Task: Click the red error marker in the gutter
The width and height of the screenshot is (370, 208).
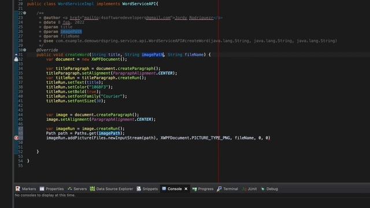Action: click(x=16, y=138)
